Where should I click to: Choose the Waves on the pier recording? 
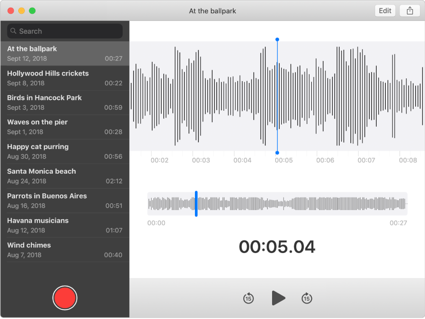(x=65, y=127)
